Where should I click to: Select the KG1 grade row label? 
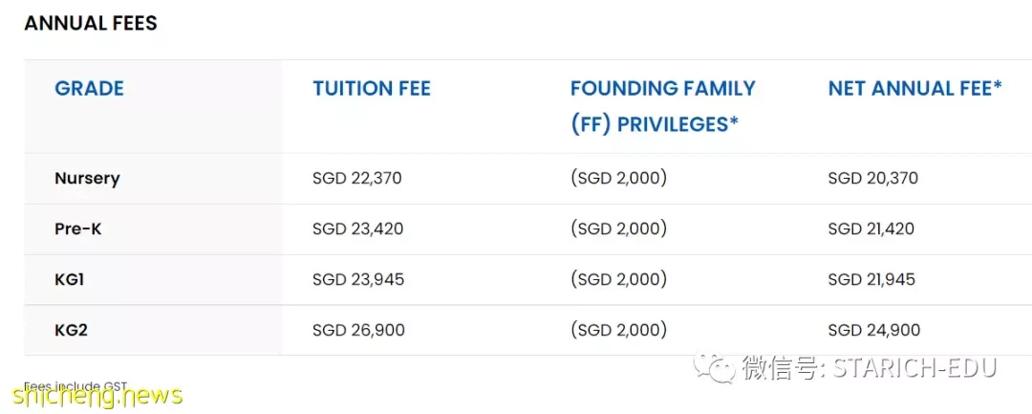(x=69, y=280)
